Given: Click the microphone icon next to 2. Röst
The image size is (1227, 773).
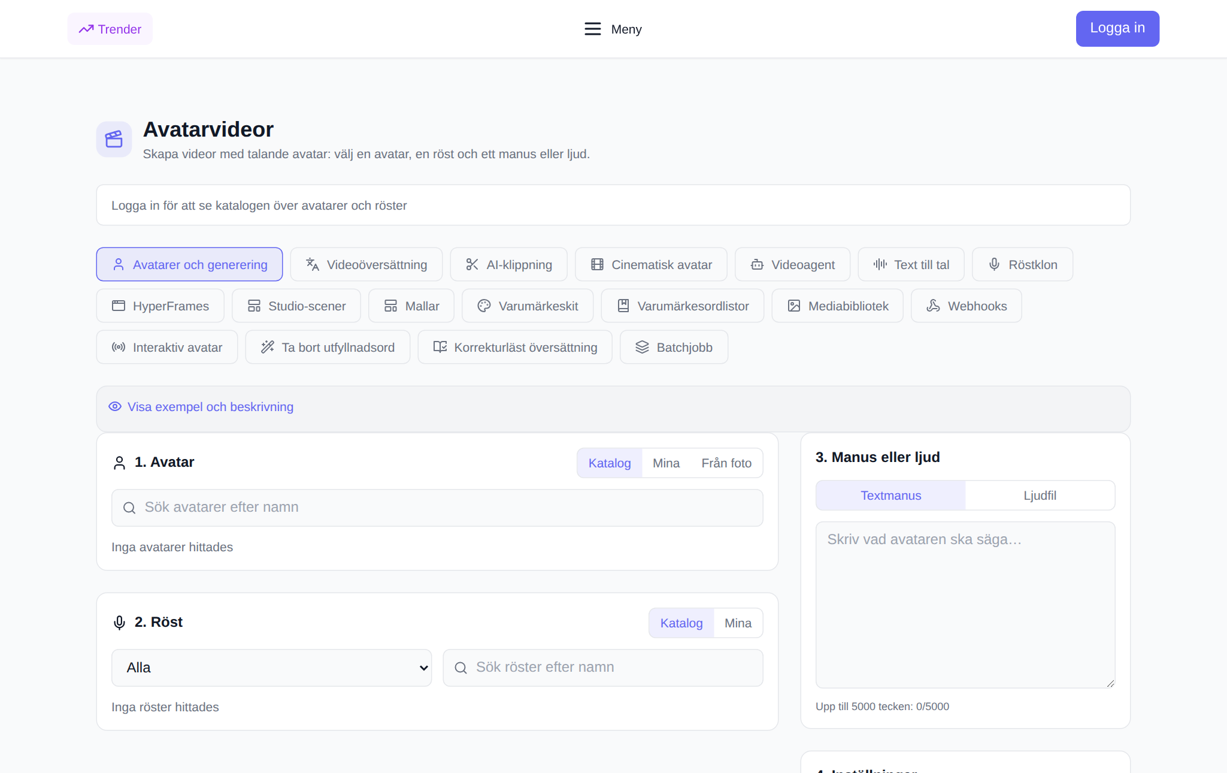Looking at the screenshot, I should (119, 623).
